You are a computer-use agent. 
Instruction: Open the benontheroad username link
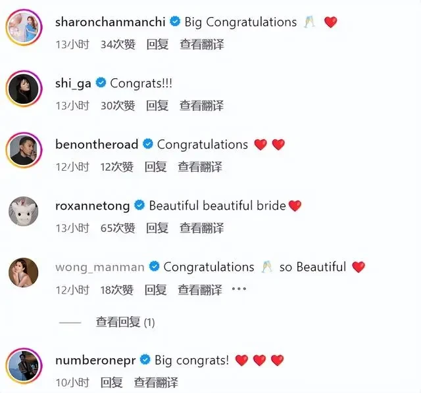(97, 145)
